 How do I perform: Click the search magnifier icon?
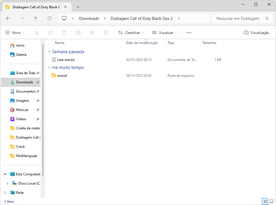click(267, 18)
